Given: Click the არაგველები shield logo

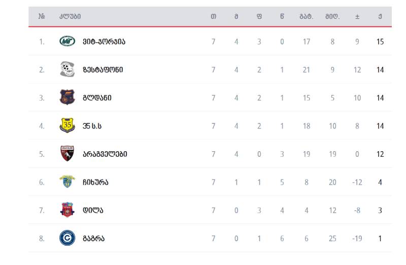Looking at the screenshot, I should (67, 154).
